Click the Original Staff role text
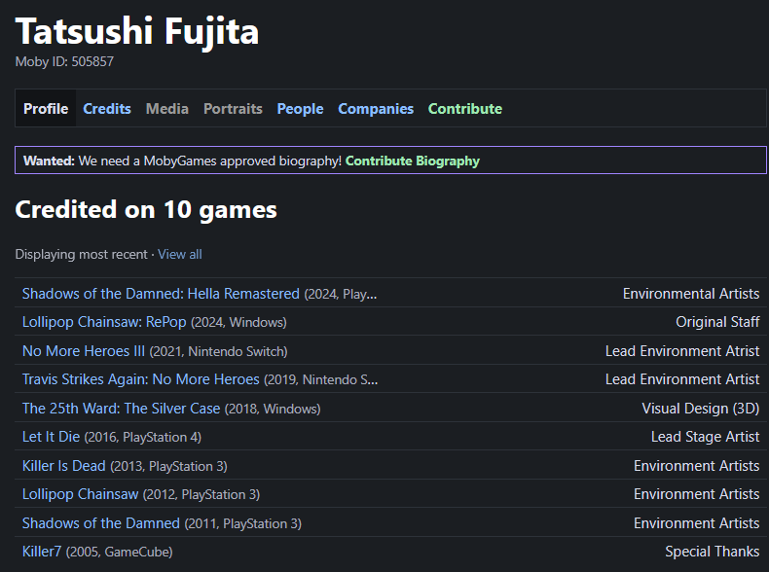The height and width of the screenshot is (572, 769). (717, 322)
